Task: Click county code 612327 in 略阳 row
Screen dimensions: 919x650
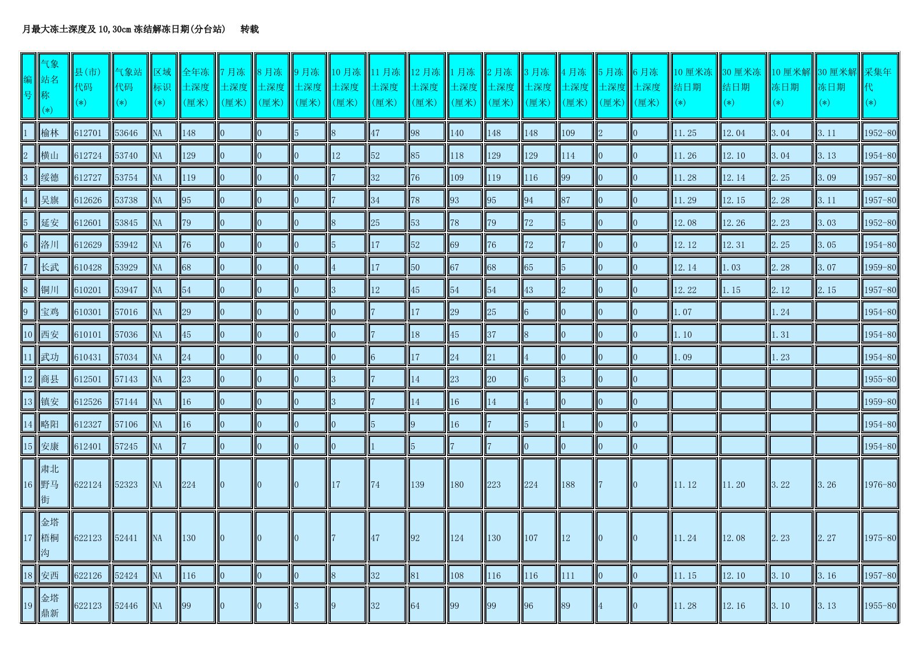Action: (x=88, y=424)
